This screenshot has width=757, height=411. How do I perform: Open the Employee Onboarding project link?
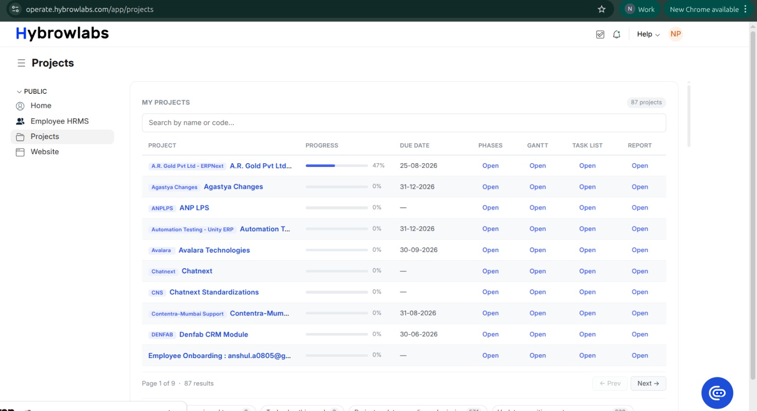(x=220, y=356)
